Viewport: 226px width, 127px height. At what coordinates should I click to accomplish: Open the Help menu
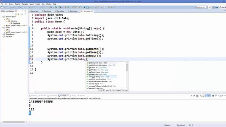(55, 4)
